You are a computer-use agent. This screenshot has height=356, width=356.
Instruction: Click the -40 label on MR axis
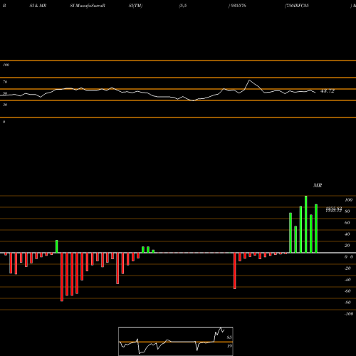pyautogui.click(x=347, y=280)
